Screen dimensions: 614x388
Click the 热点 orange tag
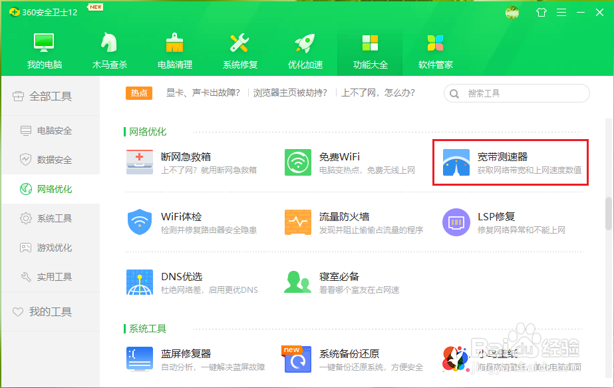tap(139, 93)
